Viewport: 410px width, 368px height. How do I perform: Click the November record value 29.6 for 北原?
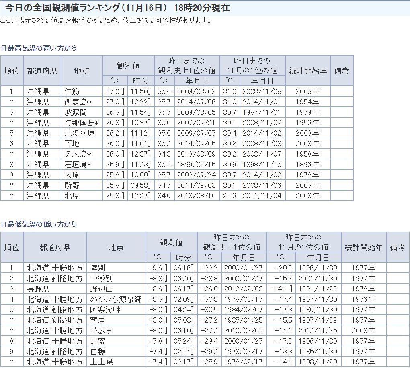(x=229, y=196)
